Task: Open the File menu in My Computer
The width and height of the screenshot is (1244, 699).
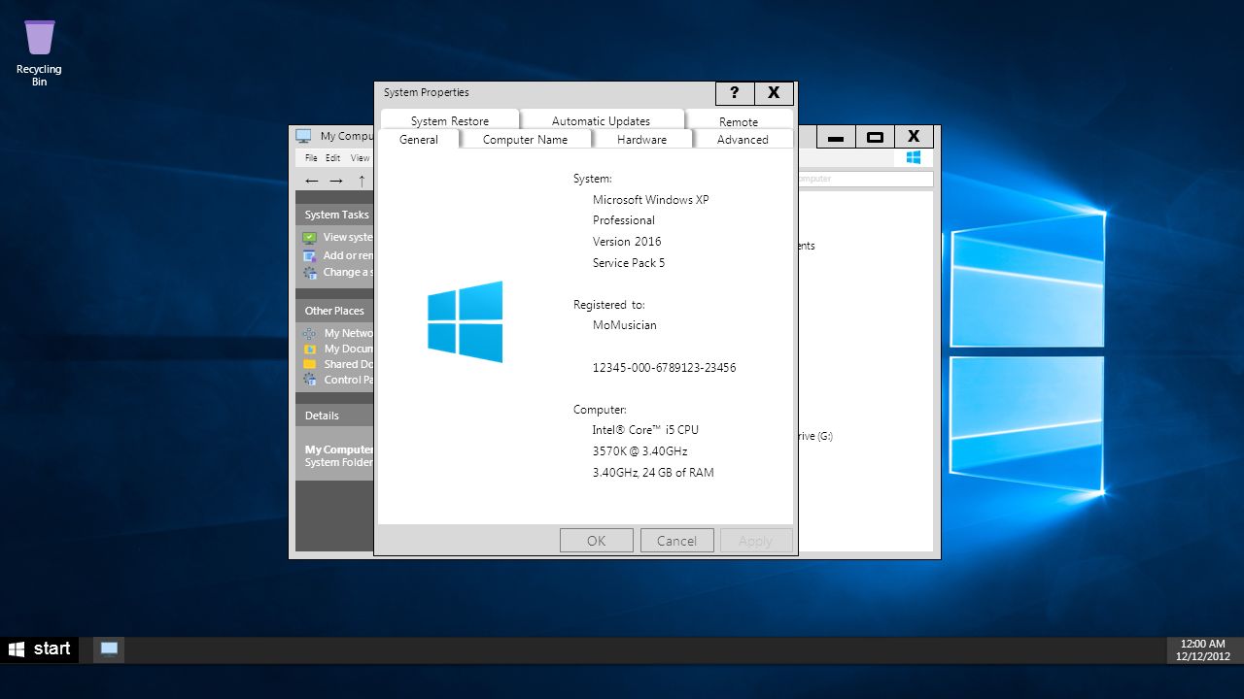Action: point(311,157)
